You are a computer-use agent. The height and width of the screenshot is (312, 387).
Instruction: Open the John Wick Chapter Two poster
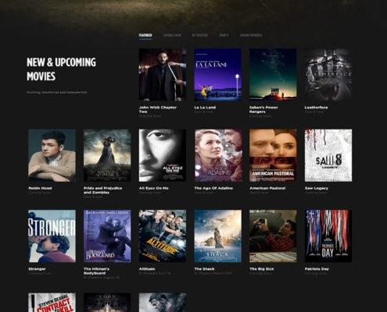coord(163,74)
